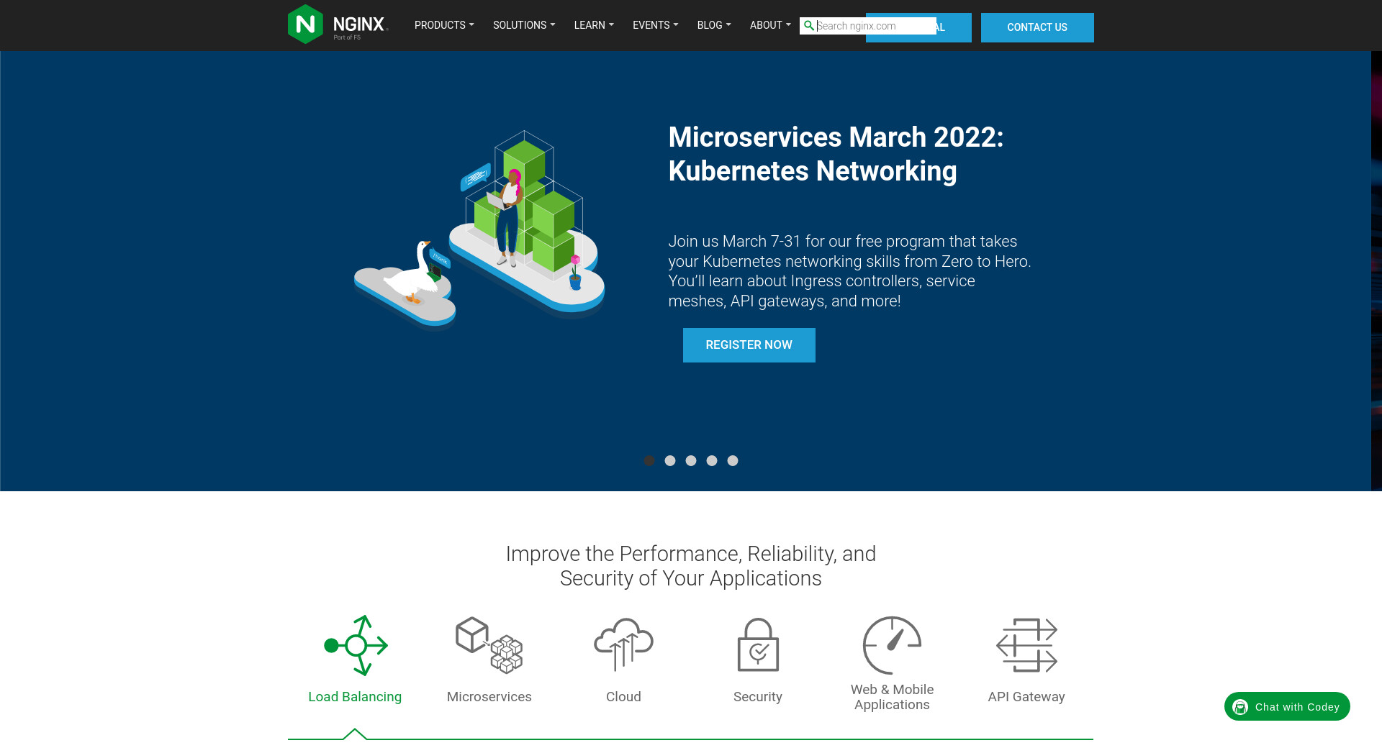Jump to the last carousel slide dot
Image resolution: width=1382 pixels, height=748 pixels.
pyautogui.click(x=733, y=461)
